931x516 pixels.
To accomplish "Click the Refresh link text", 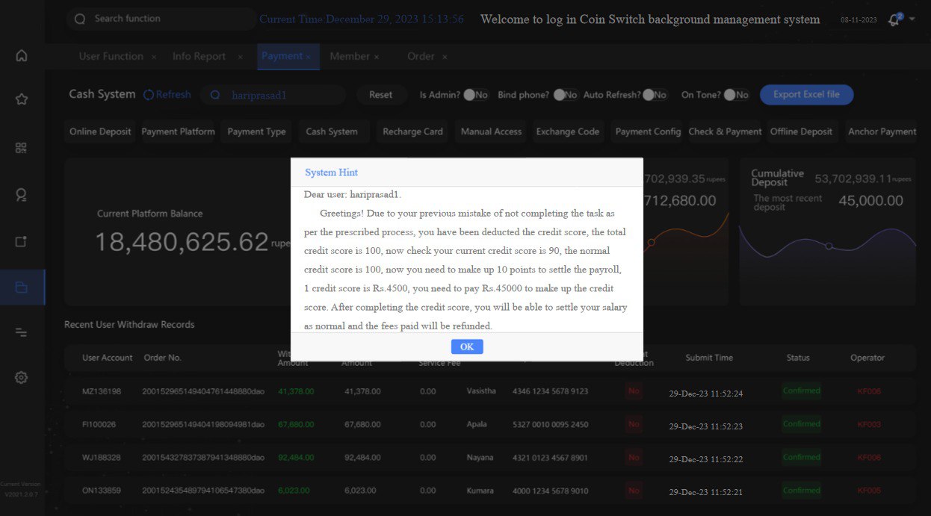I will pyautogui.click(x=173, y=95).
